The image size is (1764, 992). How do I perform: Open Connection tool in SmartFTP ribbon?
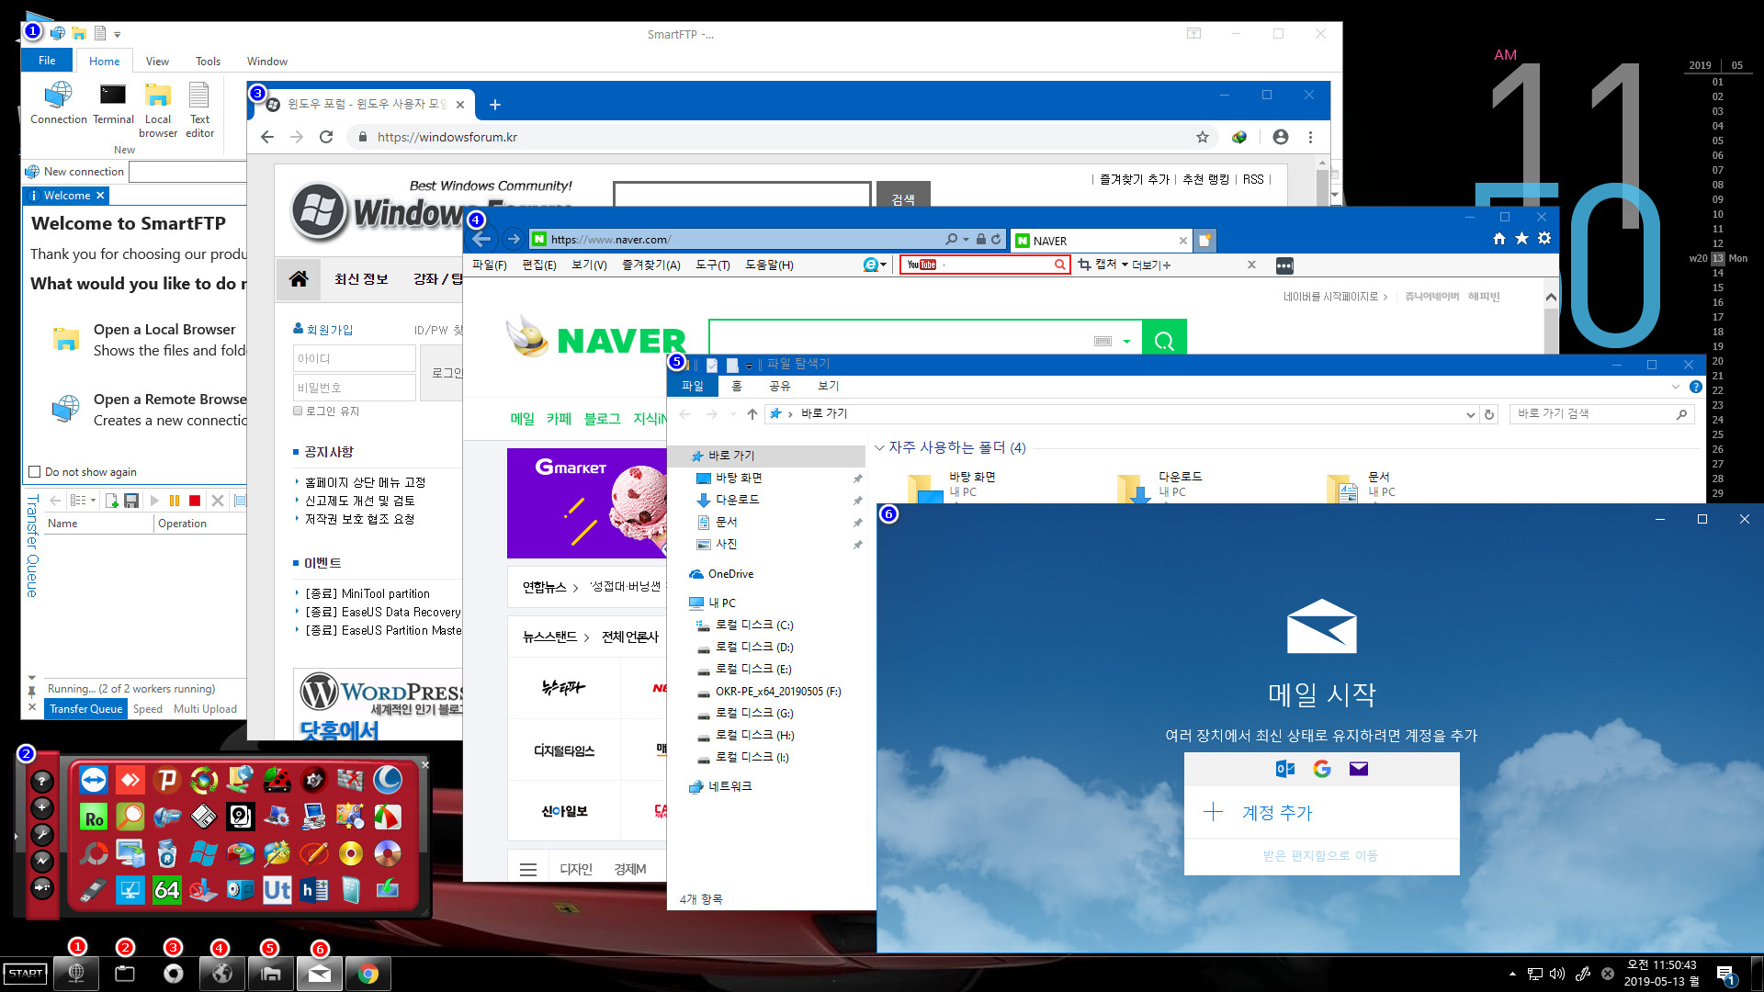click(59, 103)
